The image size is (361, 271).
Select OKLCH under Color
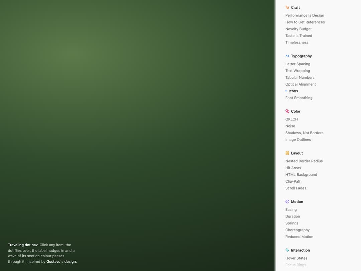[291, 119]
